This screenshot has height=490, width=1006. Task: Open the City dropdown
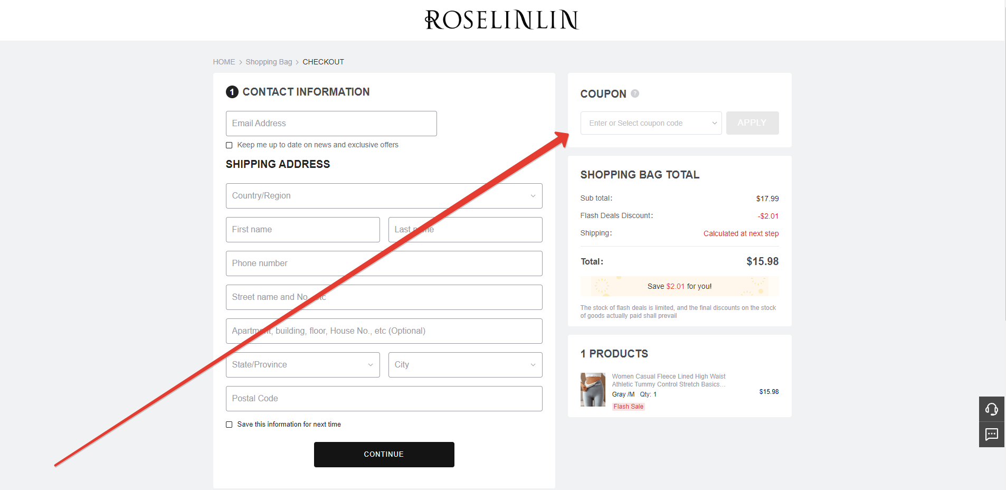tap(465, 365)
